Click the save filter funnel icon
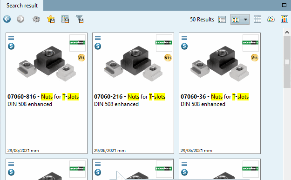The image size is (291, 180). point(80,19)
